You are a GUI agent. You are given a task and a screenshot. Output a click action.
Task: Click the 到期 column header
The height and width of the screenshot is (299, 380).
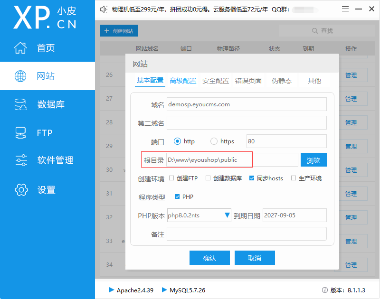[x=308, y=49]
